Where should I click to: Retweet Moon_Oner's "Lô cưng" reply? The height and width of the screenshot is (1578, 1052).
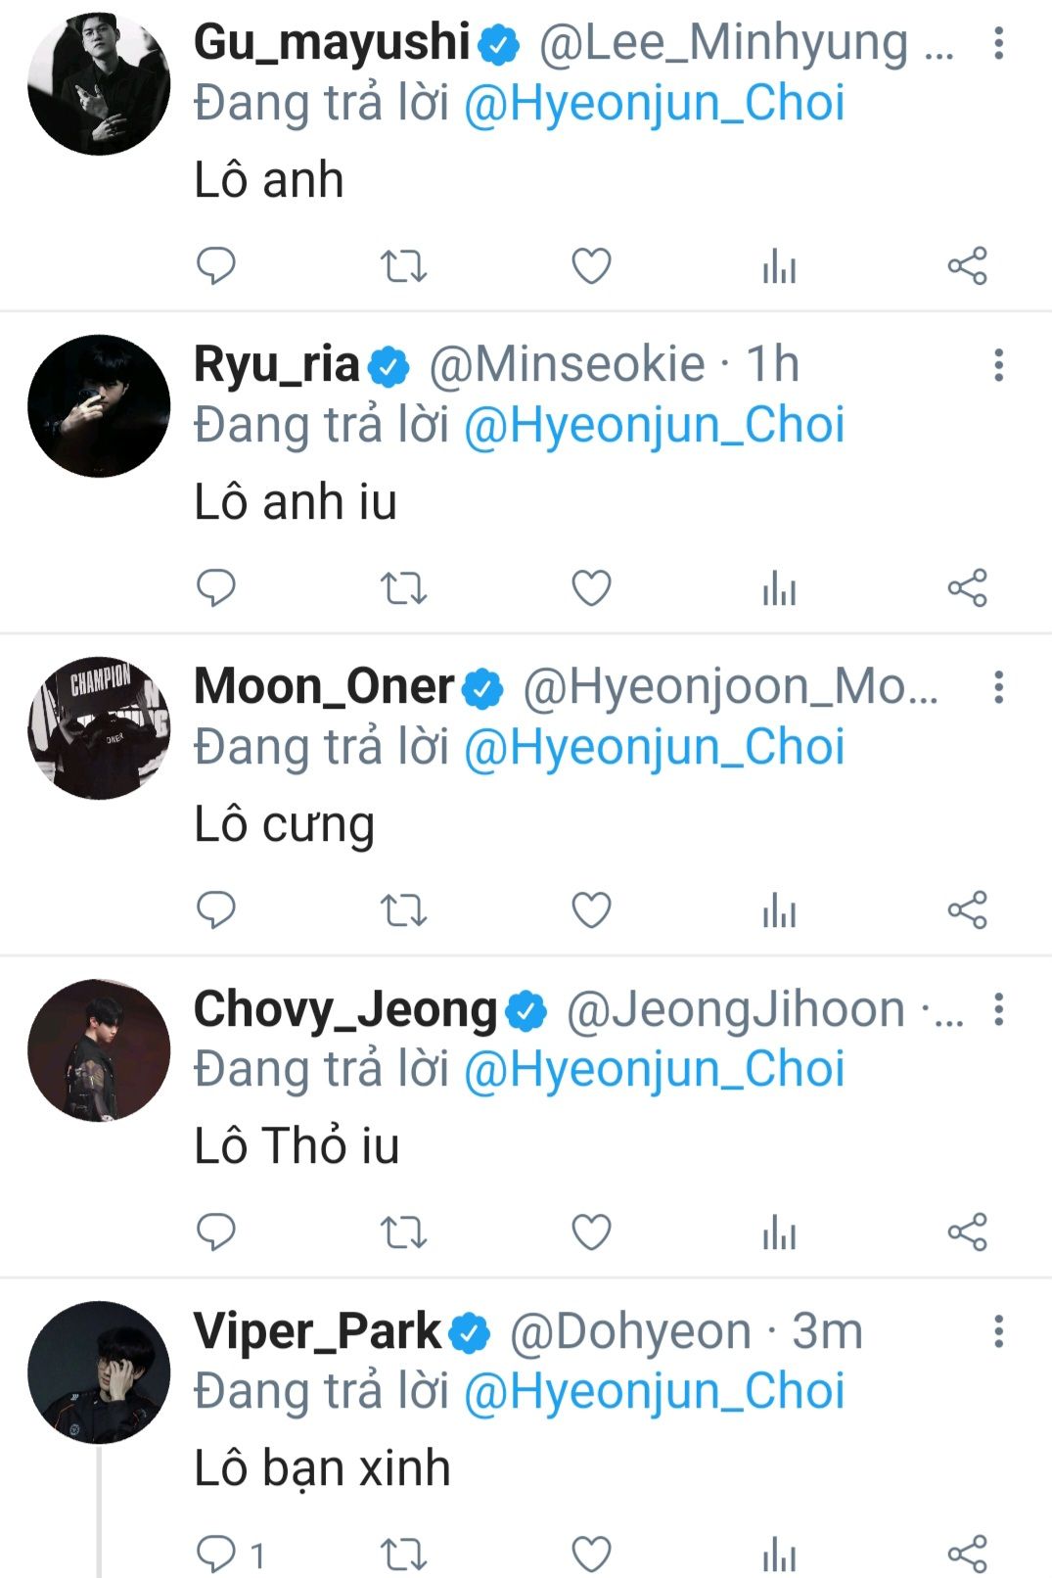(403, 910)
